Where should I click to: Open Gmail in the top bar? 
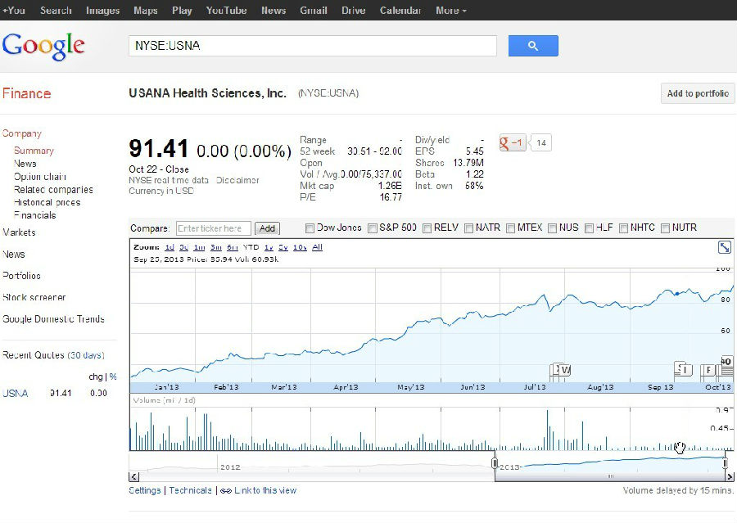(314, 11)
